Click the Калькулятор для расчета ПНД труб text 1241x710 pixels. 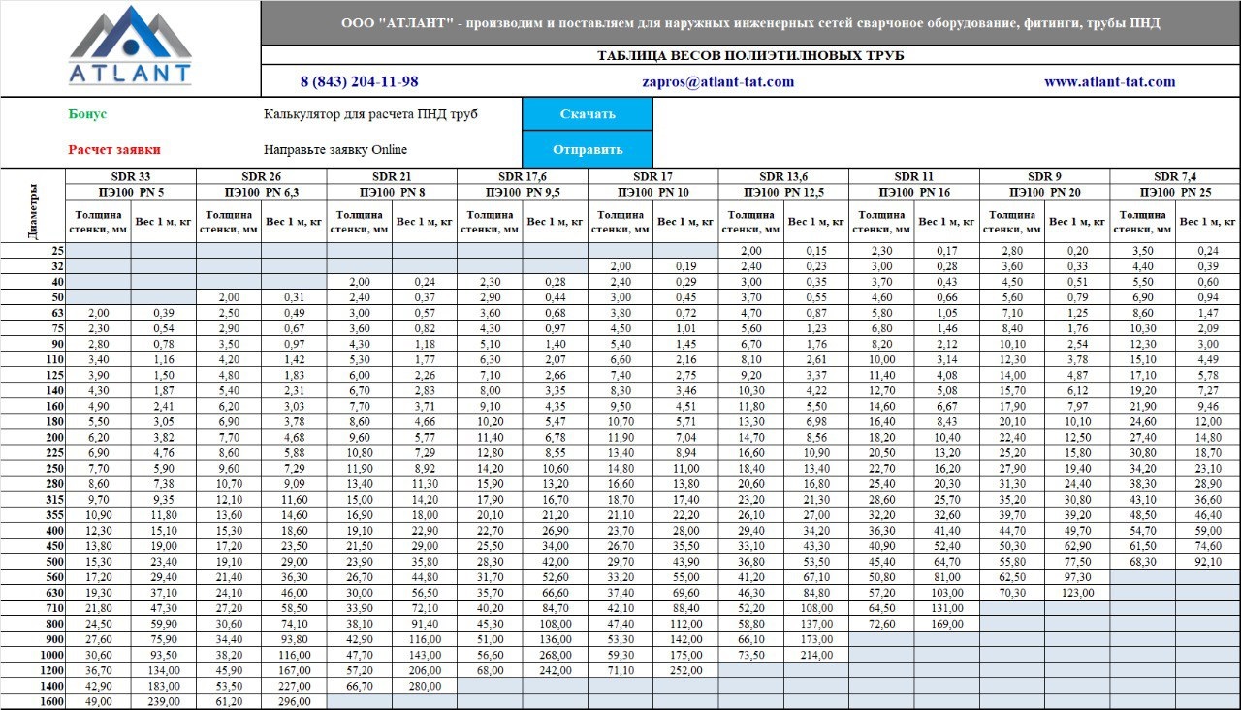click(371, 114)
